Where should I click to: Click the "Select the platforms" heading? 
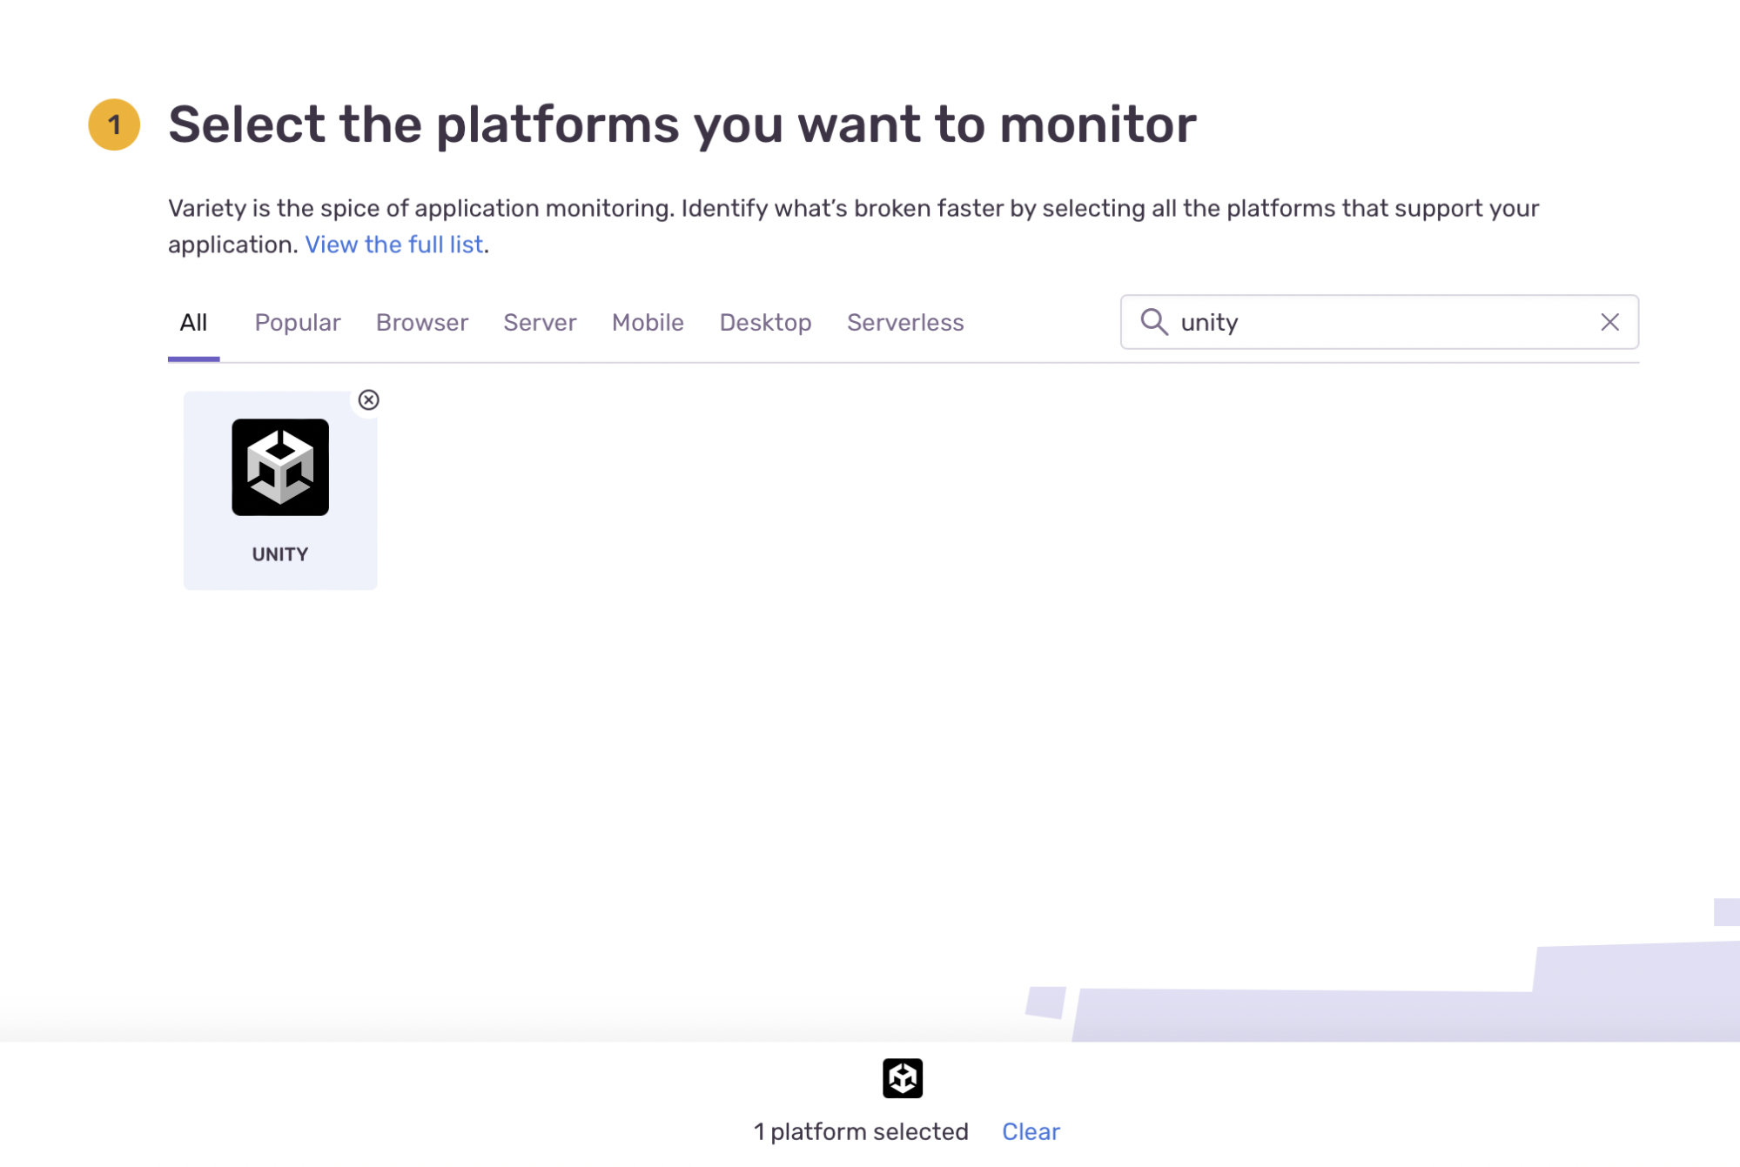coord(682,124)
